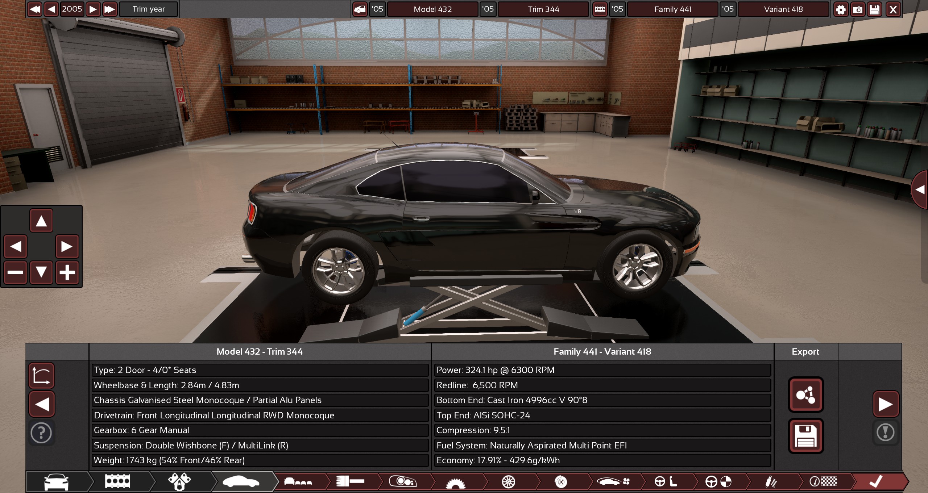Open the brake disc tab
The height and width of the screenshot is (493, 928).
click(561, 481)
